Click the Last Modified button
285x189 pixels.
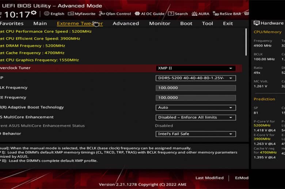tap(210, 178)
